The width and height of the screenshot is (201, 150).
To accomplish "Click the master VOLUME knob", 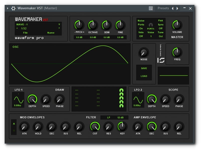I will pos(177,25).
